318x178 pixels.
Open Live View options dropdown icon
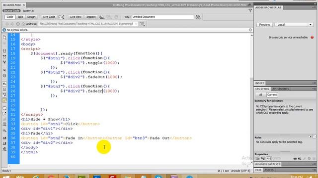pos(142,24)
